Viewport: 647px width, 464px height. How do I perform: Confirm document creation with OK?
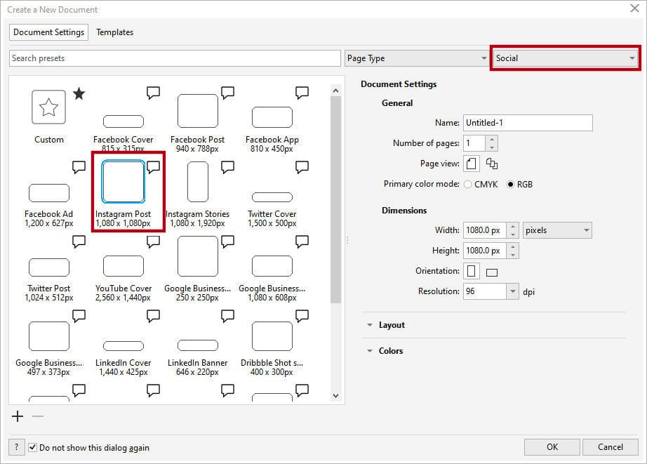[x=552, y=446]
